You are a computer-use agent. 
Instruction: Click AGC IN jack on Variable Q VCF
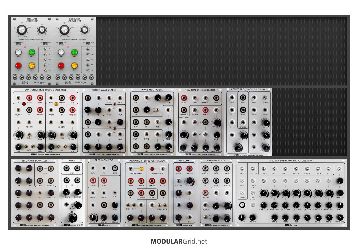point(205,168)
